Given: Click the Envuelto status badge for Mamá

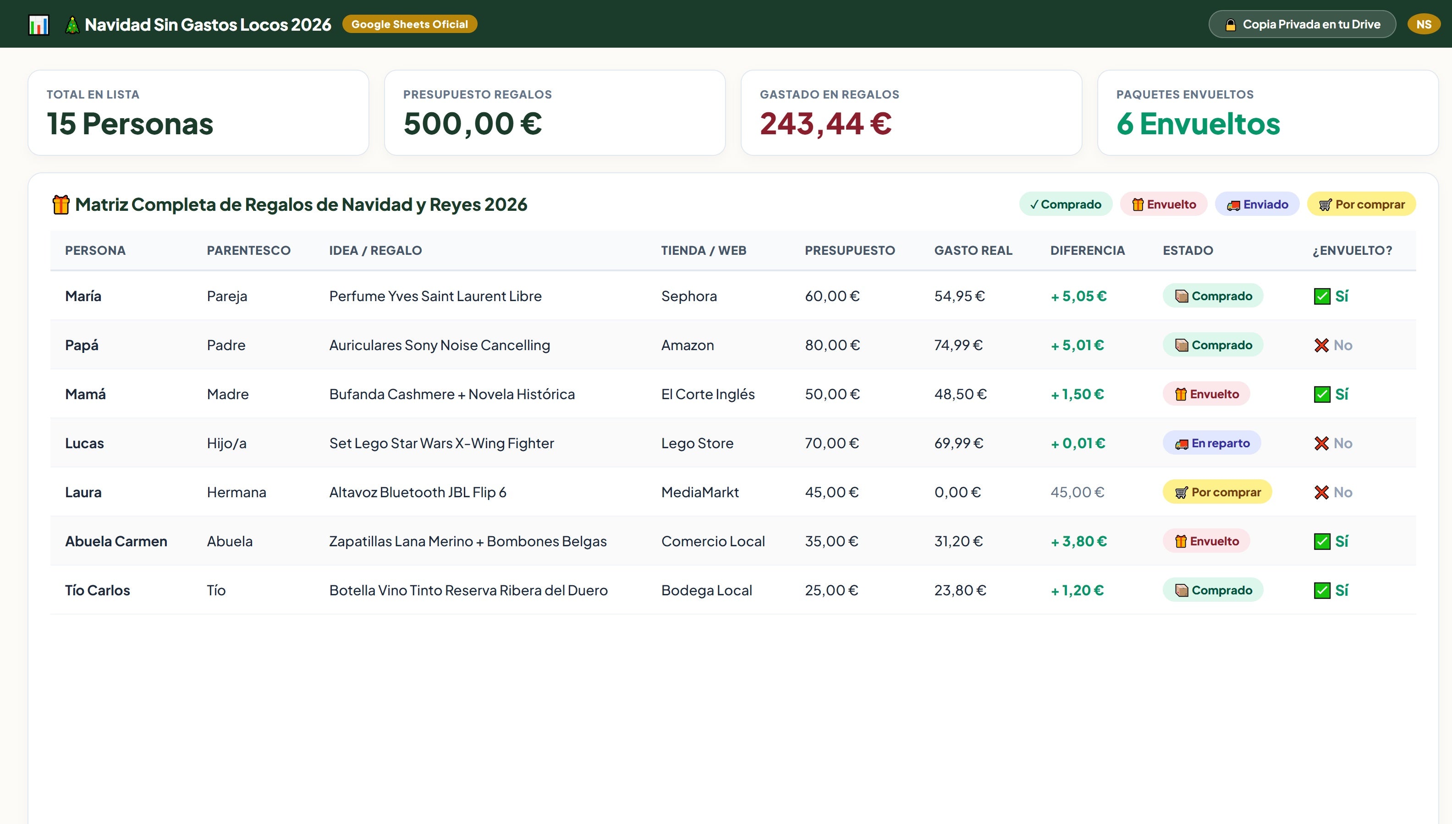Looking at the screenshot, I should point(1206,394).
